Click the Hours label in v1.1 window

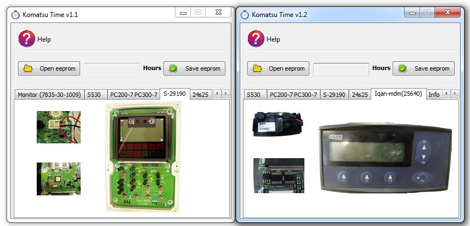point(152,68)
